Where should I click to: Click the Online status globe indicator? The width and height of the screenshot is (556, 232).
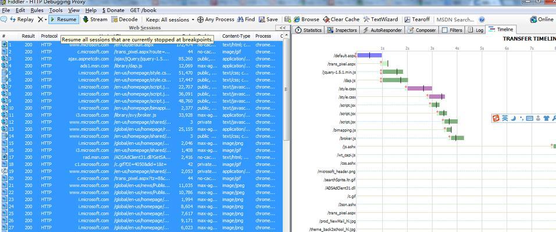tap(541, 20)
